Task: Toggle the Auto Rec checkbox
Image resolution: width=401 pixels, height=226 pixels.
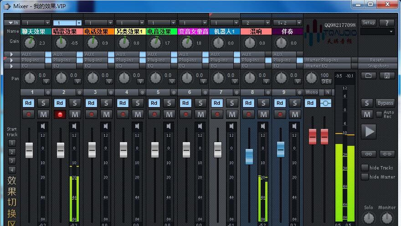Action: [379, 114]
